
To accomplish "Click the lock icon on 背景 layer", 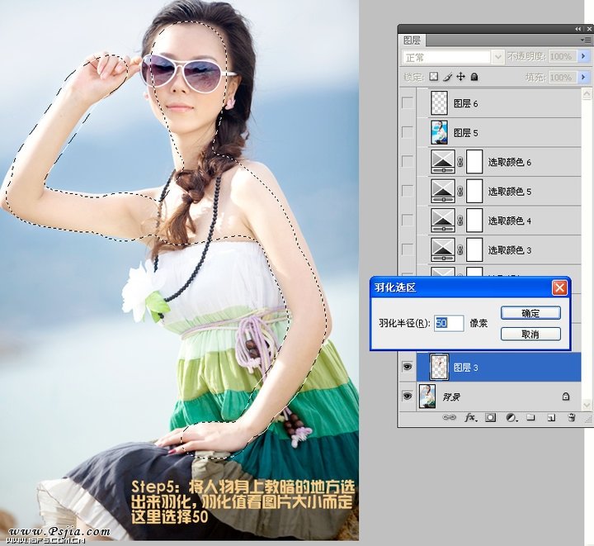I will pos(566,396).
